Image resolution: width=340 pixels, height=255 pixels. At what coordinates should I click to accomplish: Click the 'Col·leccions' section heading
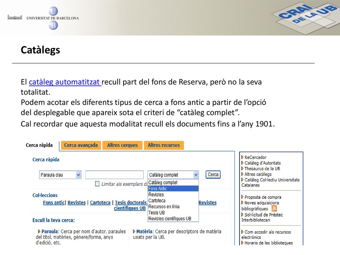tap(45, 195)
